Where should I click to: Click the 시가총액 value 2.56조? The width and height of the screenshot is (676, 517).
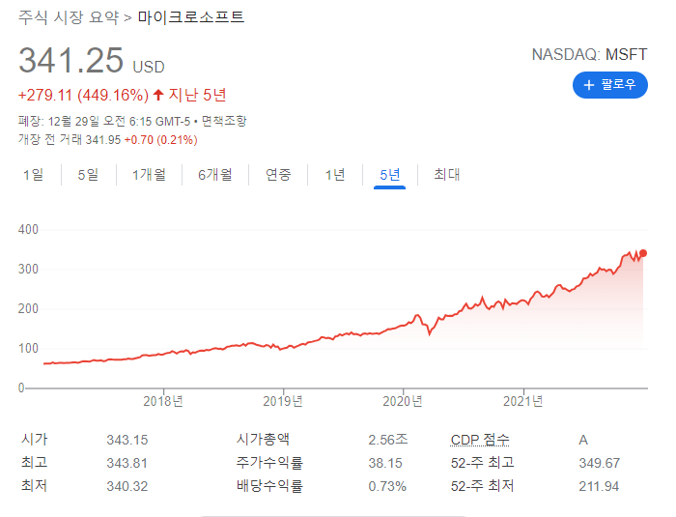tap(388, 440)
